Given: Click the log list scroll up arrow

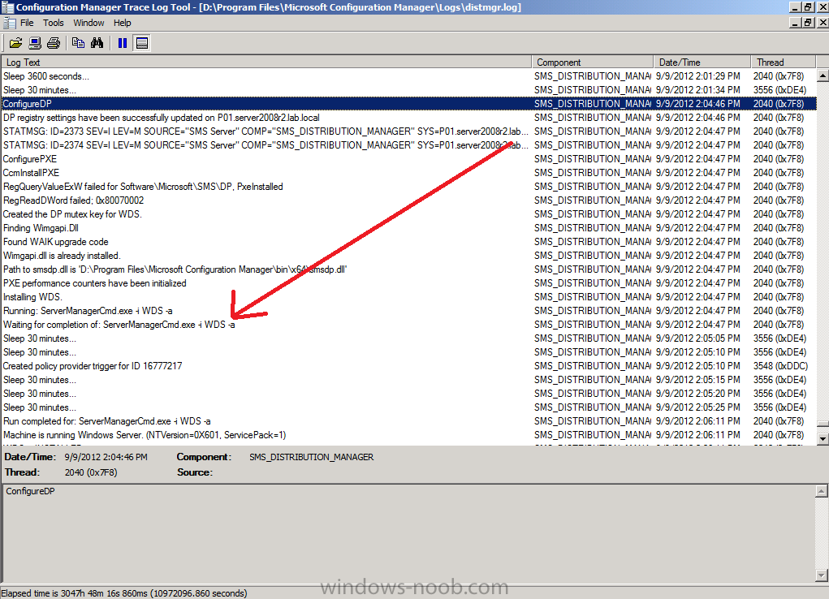Looking at the screenshot, I should tap(823, 75).
